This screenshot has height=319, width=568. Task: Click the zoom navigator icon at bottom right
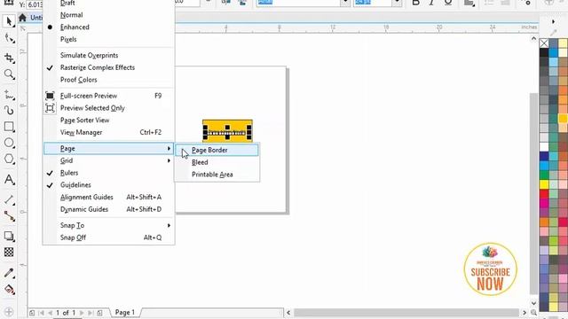pyautogui.click(x=533, y=312)
